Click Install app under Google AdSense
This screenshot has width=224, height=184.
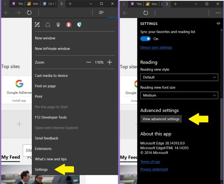coord(19,100)
